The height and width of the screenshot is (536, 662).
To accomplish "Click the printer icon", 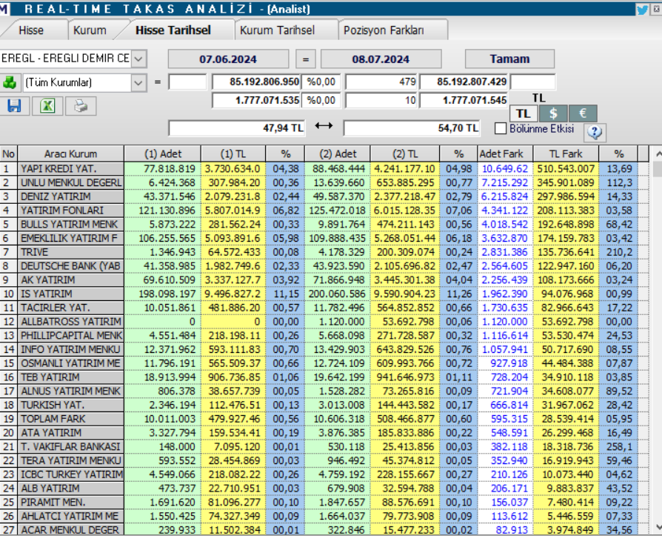I will (81, 106).
